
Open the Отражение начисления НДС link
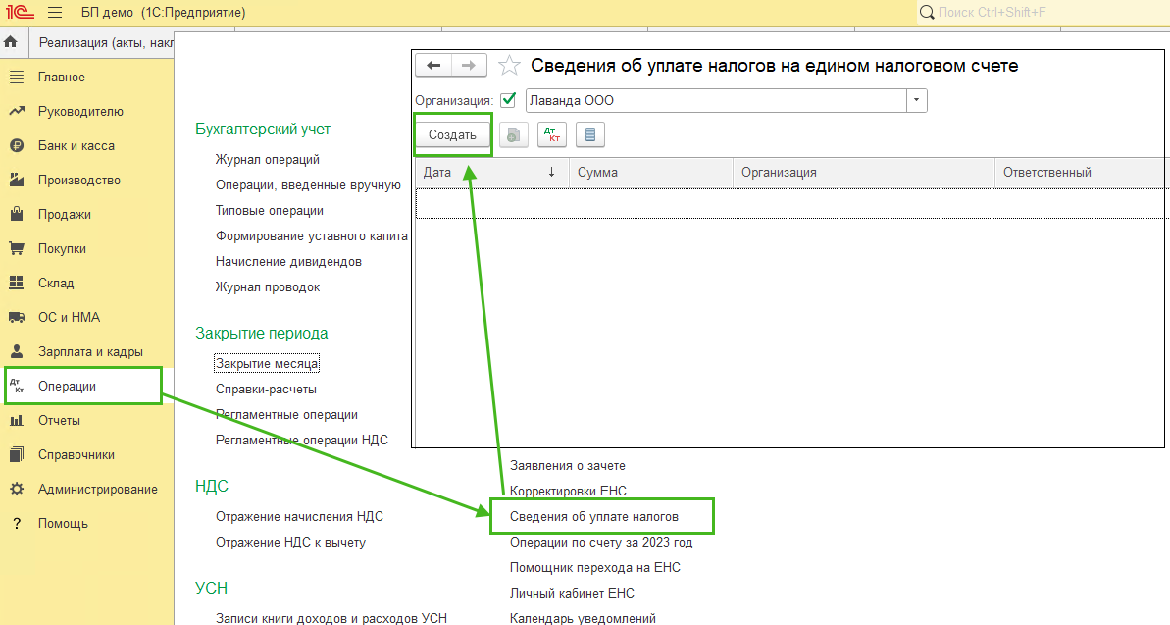(299, 517)
